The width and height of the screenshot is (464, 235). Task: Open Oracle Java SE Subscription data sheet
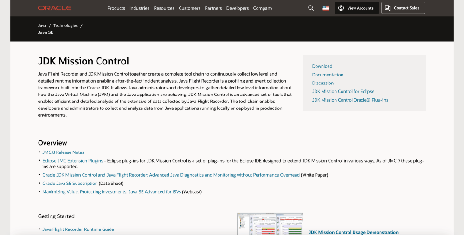click(70, 183)
